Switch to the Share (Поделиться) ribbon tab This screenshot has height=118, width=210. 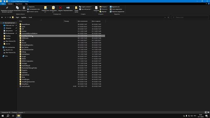[x=19, y=4]
